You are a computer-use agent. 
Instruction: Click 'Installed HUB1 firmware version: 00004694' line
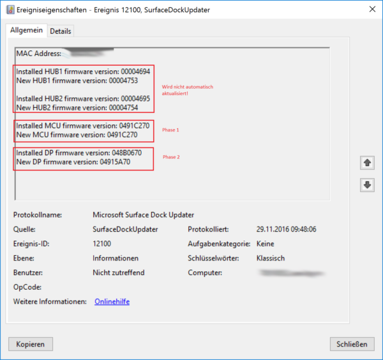coord(83,71)
